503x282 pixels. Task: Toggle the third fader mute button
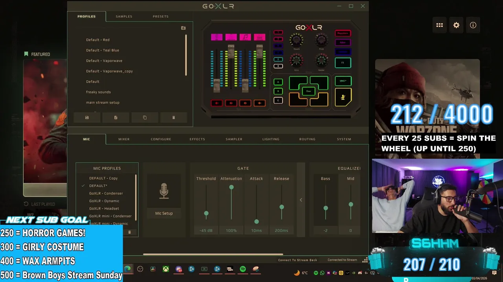tap(245, 103)
